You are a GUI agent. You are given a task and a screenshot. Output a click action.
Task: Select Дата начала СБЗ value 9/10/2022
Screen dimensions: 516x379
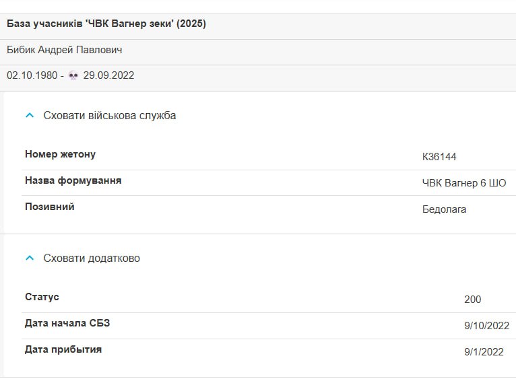(487, 326)
